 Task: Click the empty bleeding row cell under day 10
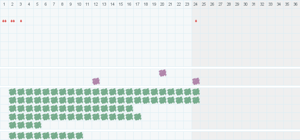(x=79, y=21)
